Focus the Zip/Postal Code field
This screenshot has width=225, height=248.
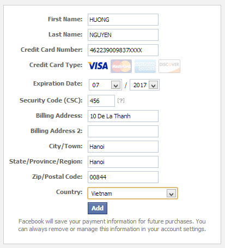click(123, 177)
